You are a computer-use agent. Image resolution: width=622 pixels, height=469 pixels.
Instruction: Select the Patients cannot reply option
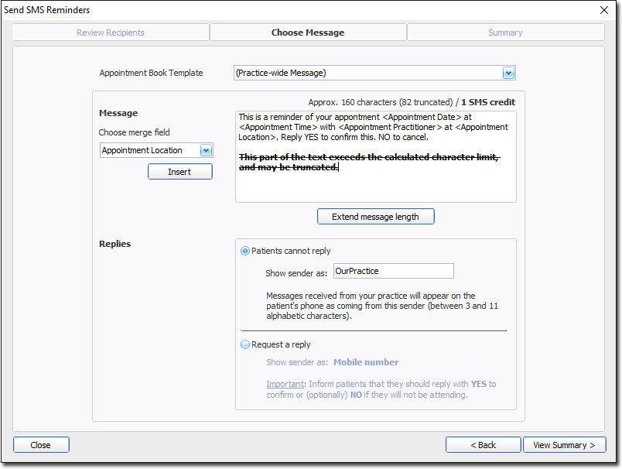(246, 251)
